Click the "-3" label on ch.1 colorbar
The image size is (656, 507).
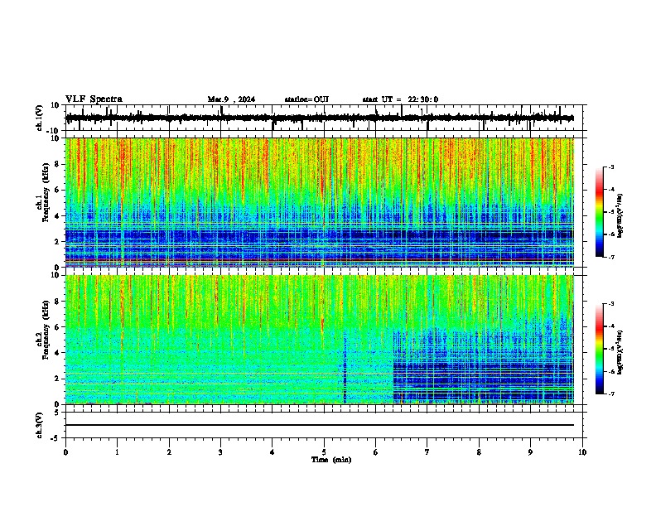pos(611,167)
